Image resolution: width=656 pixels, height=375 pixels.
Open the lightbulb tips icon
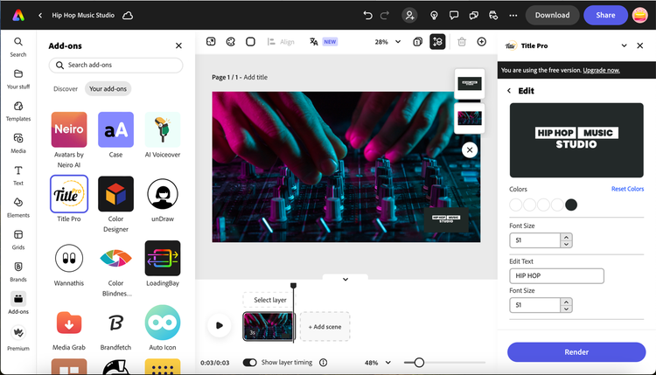click(x=434, y=16)
